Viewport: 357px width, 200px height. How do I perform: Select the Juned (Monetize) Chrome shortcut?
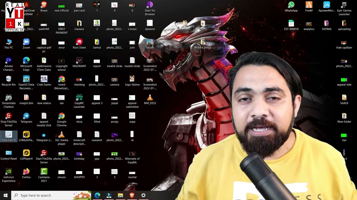pos(62,83)
